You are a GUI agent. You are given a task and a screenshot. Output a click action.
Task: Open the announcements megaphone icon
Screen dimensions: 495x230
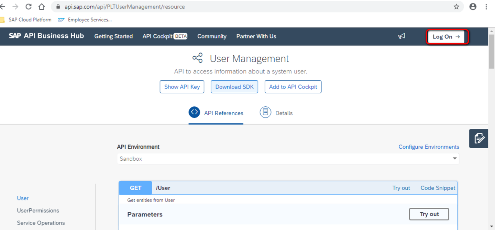coord(401,36)
